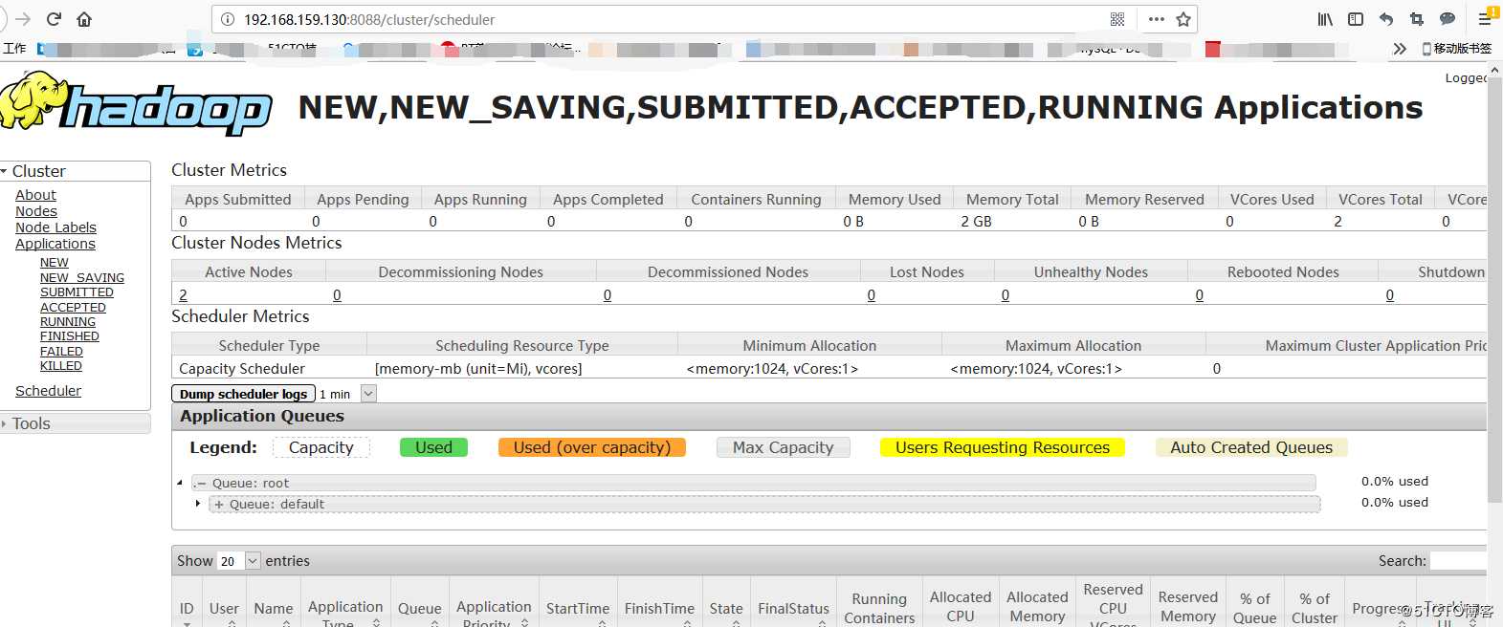This screenshot has height=627, width=1503.
Task: Open the QR code icon in address bar
Action: pyautogui.click(x=1117, y=19)
